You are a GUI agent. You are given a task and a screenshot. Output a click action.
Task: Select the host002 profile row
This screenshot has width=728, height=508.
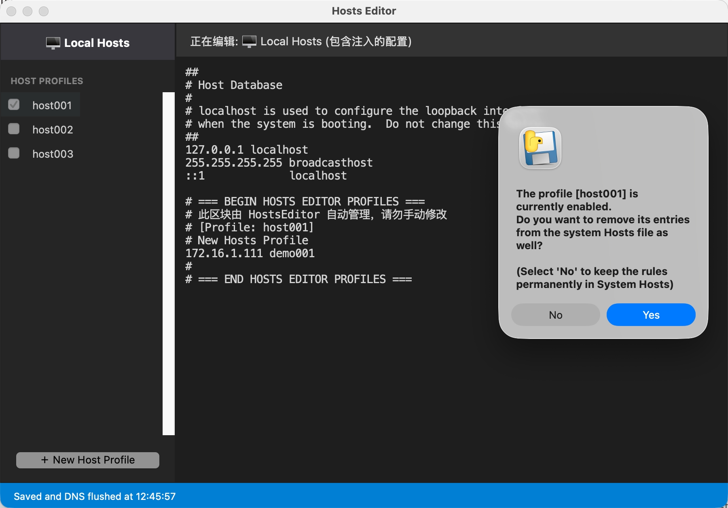(40, 129)
